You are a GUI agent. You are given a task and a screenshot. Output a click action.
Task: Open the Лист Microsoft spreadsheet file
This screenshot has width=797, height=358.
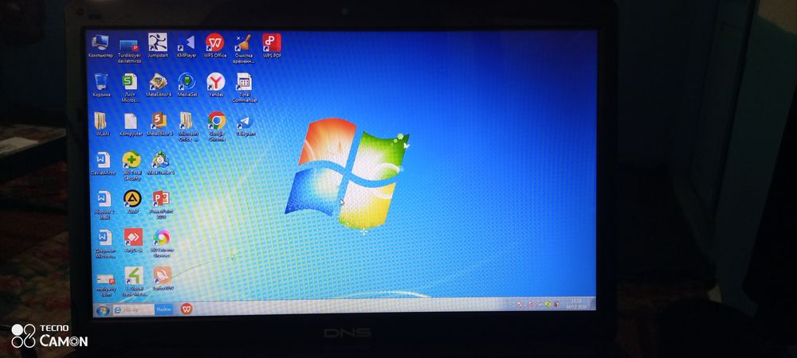click(x=130, y=88)
